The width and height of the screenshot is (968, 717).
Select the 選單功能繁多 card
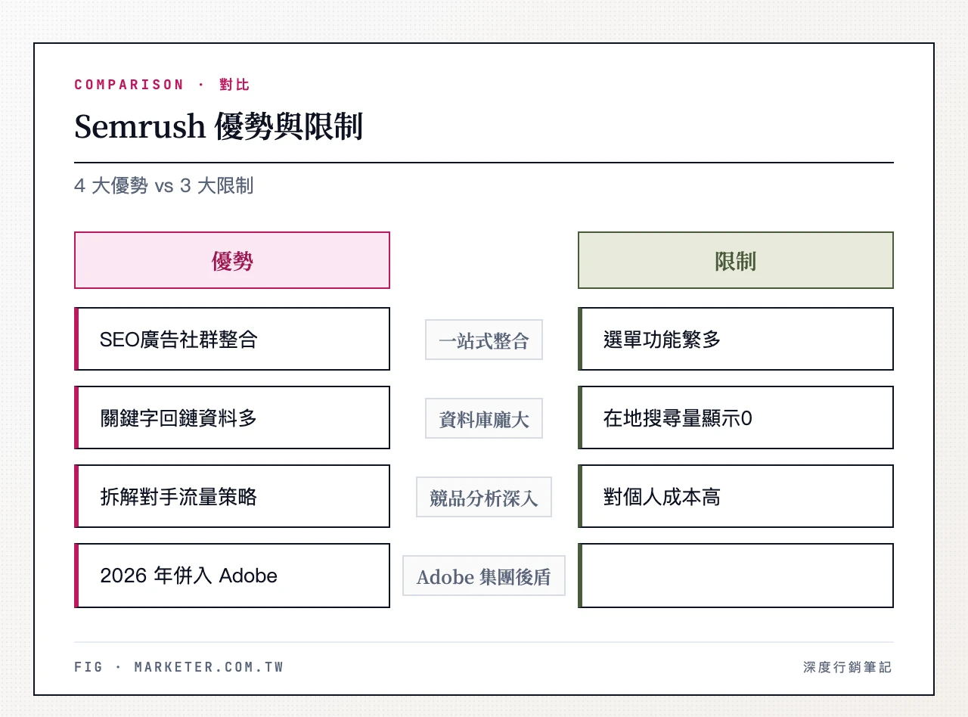(736, 339)
